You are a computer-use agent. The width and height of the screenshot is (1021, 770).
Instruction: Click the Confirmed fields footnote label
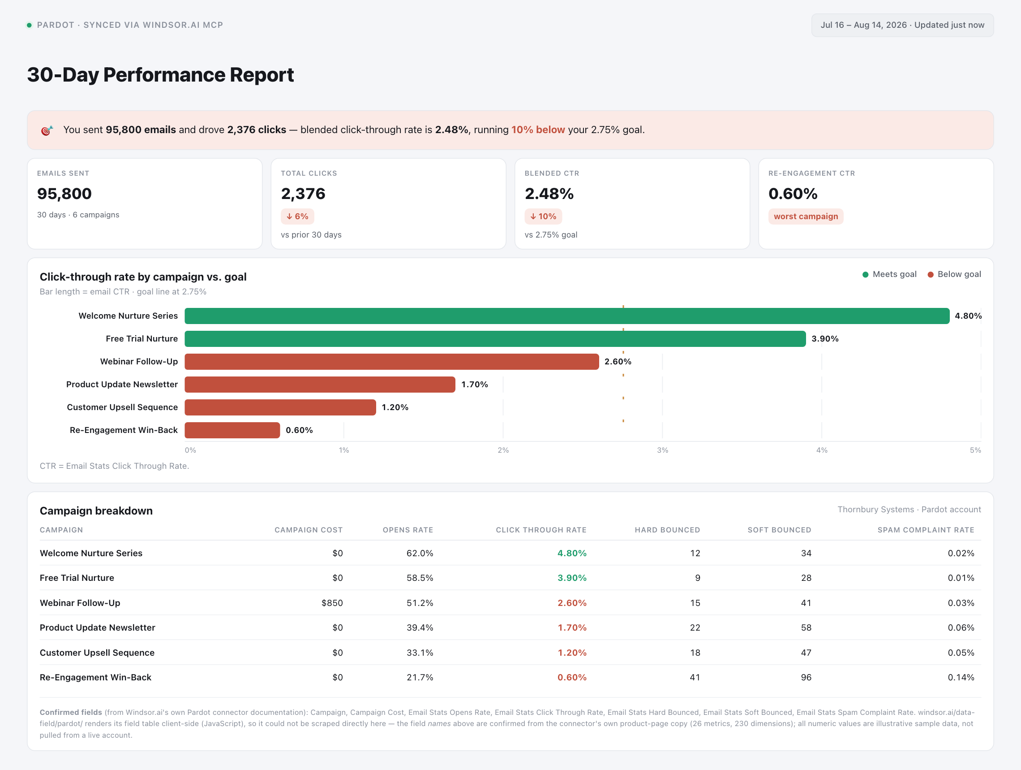coord(71,712)
